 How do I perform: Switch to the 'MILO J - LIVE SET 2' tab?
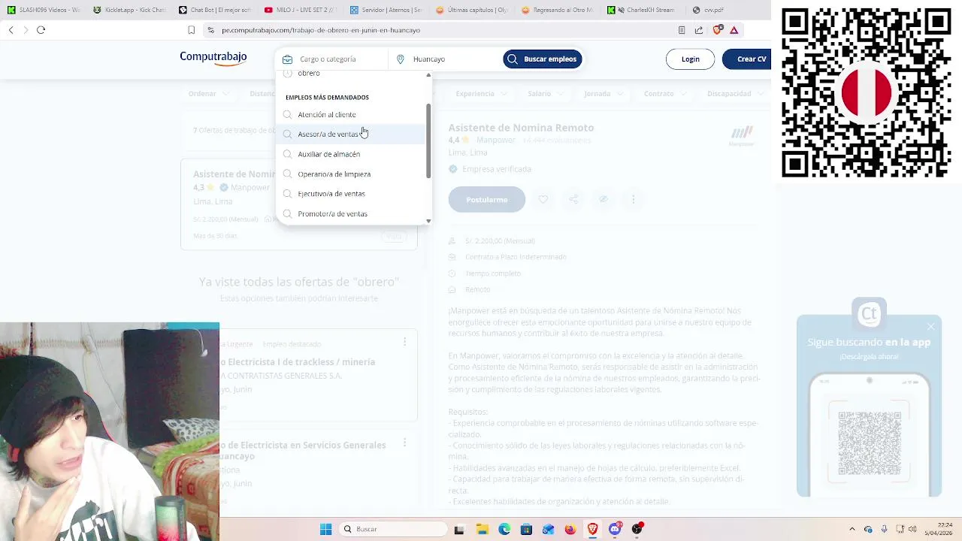[301, 10]
